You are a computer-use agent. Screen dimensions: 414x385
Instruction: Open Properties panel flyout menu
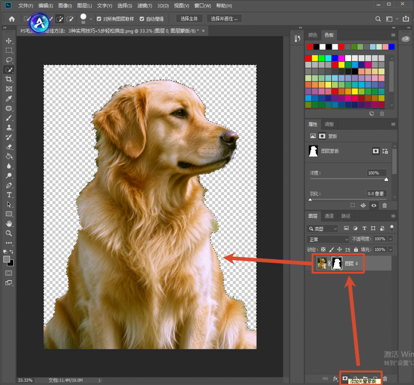point(393,124)
